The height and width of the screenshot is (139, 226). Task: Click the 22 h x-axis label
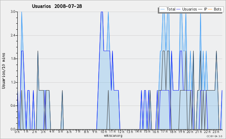208,132
